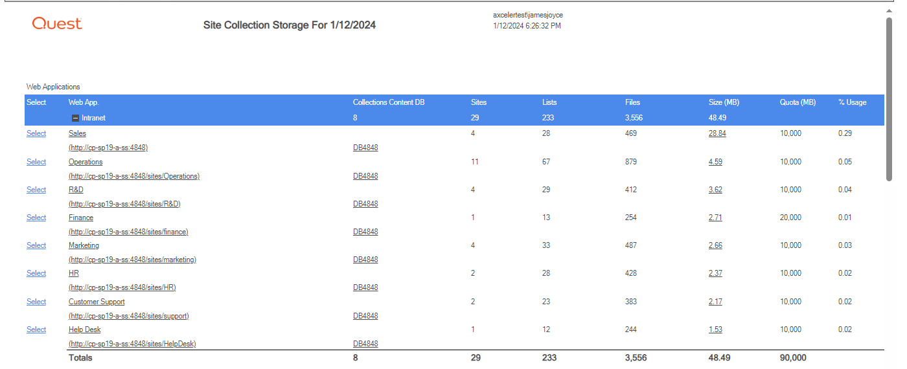The image size is (907, 369).
Task: Click the scrollbar up arrow
Action: tap(890, 11)
